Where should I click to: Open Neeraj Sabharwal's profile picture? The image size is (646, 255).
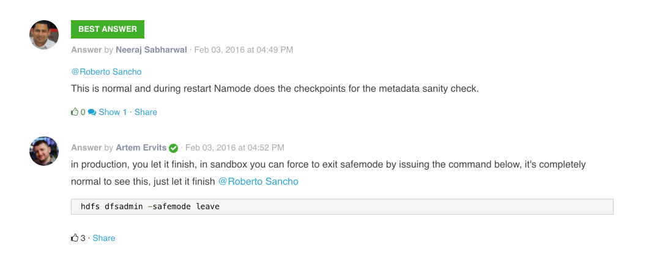[x=44, y=35]
